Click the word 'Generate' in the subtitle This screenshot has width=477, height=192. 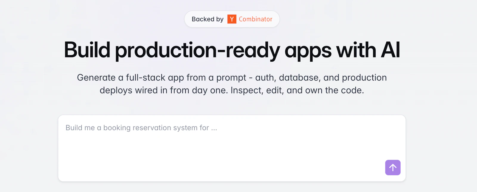click(96, 78)
